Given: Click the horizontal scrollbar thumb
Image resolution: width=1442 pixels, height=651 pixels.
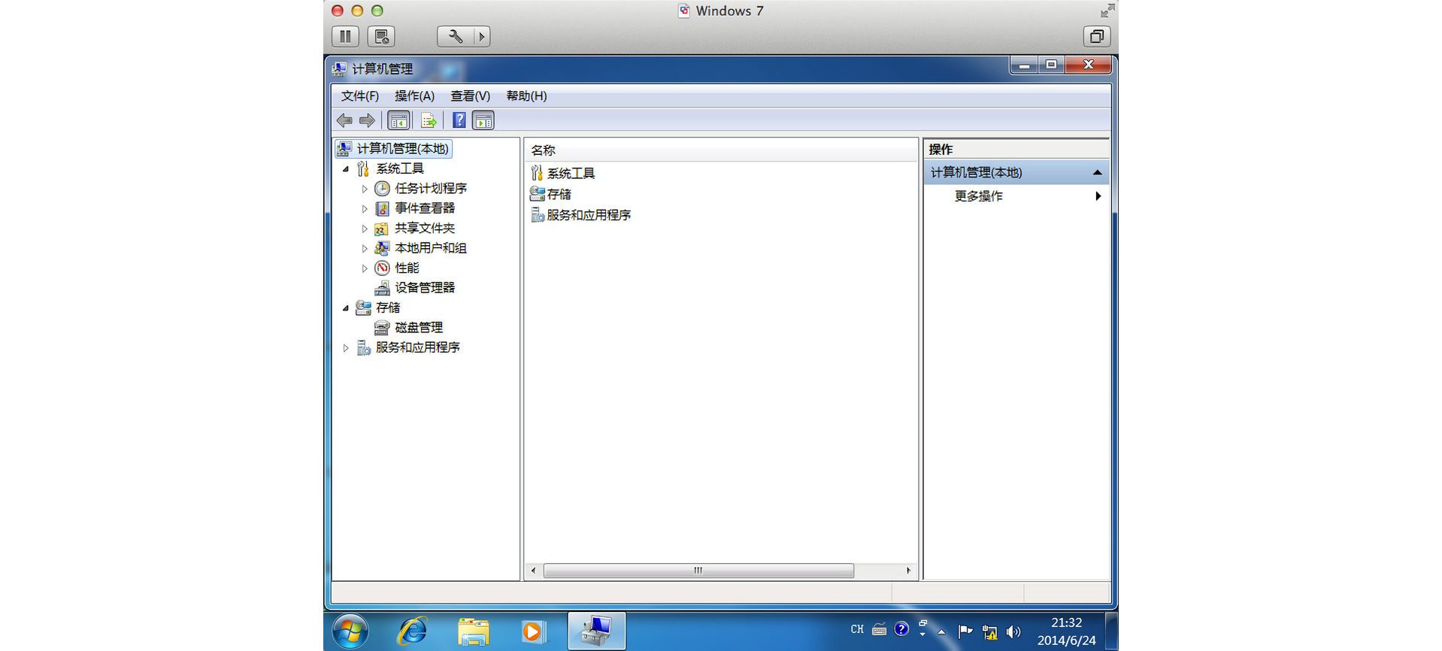Looking at the screenshot, I should (x=698, y=571).
